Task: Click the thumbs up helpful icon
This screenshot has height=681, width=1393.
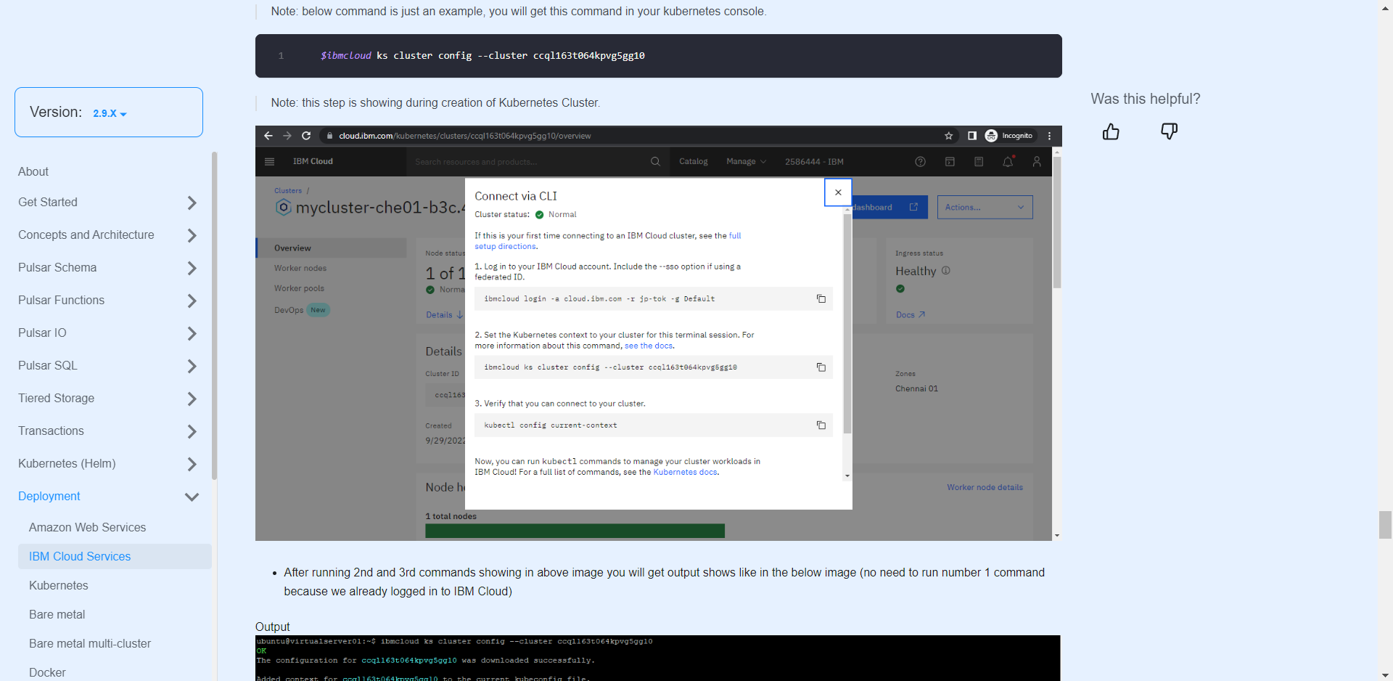Action: pyautogui.click(x=1111, y=131)
